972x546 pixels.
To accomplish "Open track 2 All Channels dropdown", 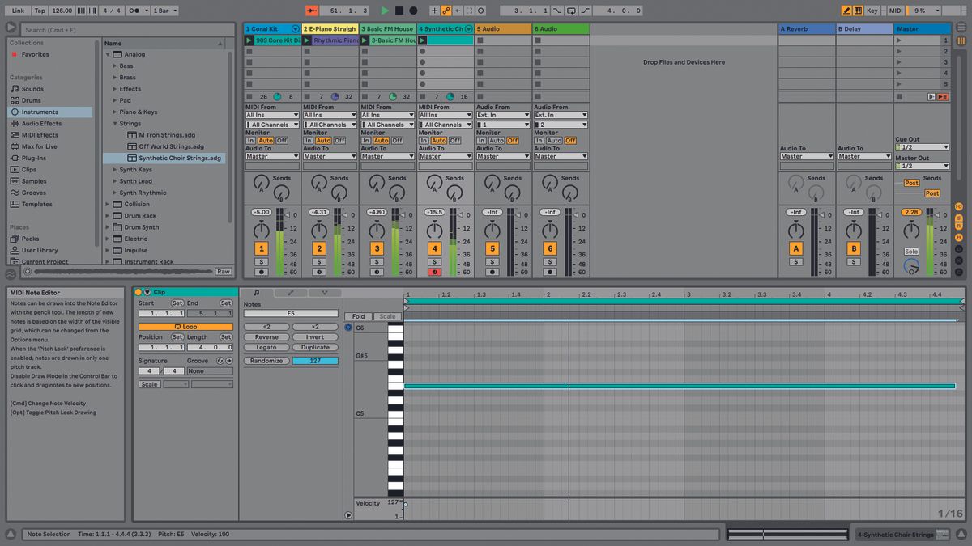I will [330, 125].
